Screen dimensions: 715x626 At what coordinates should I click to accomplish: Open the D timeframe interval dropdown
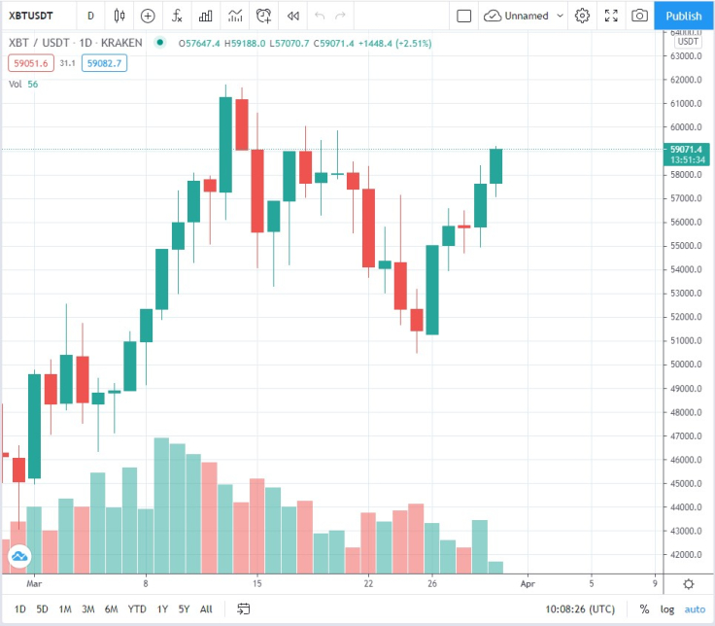click(x=90, y=16)
